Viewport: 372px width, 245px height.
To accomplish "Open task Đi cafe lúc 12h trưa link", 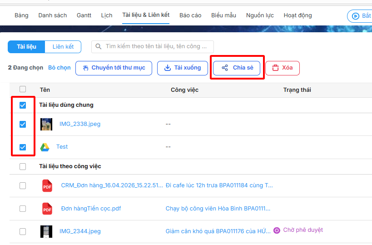I will tap(219, 185).
